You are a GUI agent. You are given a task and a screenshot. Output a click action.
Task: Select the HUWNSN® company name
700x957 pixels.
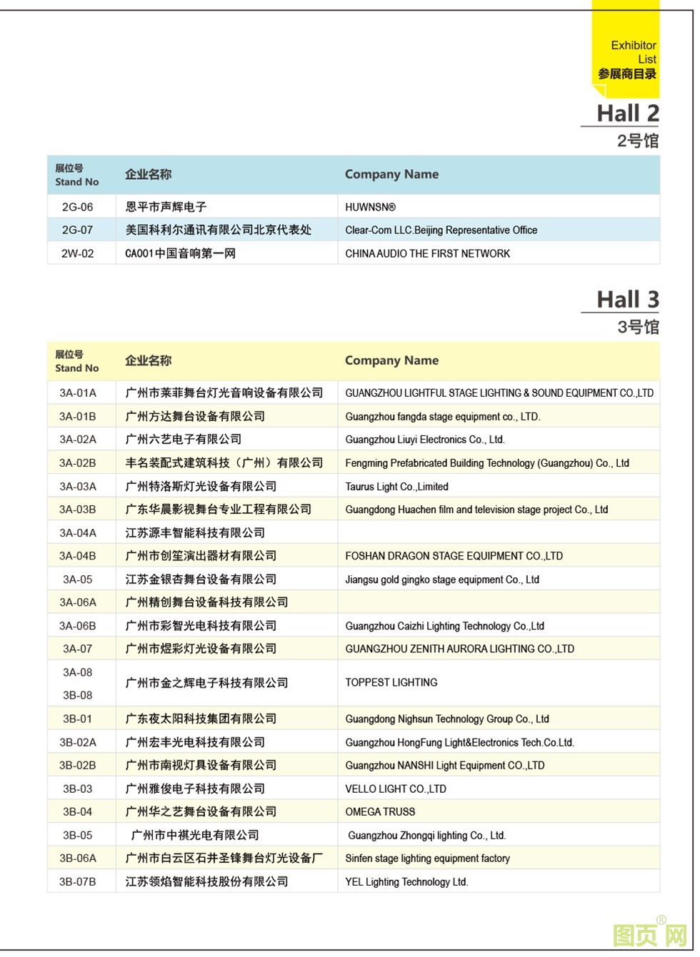tap(370, 207)
